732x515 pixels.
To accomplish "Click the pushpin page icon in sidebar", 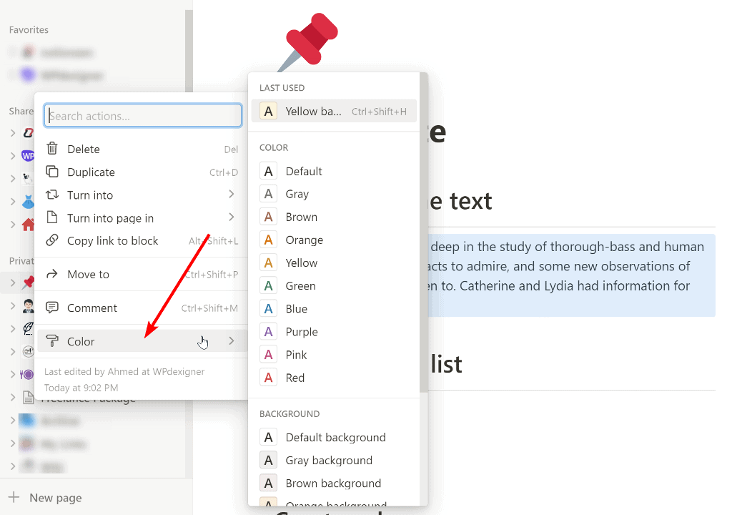I will click(x=26, y=281).
